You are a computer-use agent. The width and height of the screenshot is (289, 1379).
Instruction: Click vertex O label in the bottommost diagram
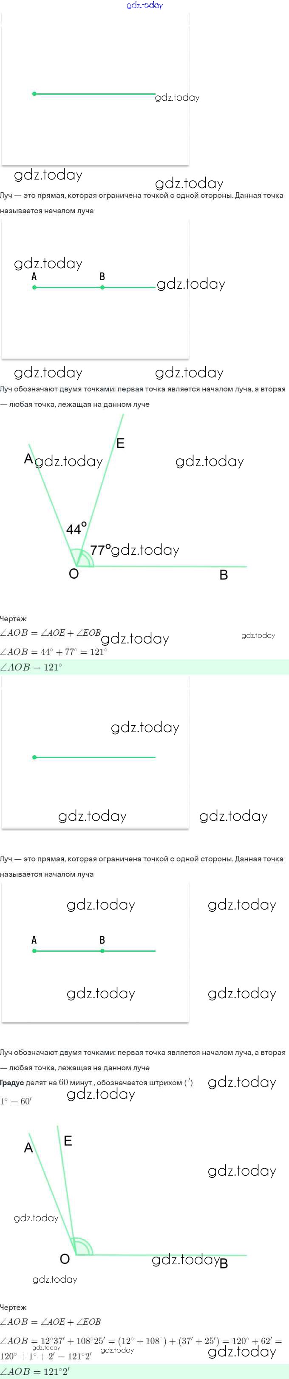pos(65,1259)
